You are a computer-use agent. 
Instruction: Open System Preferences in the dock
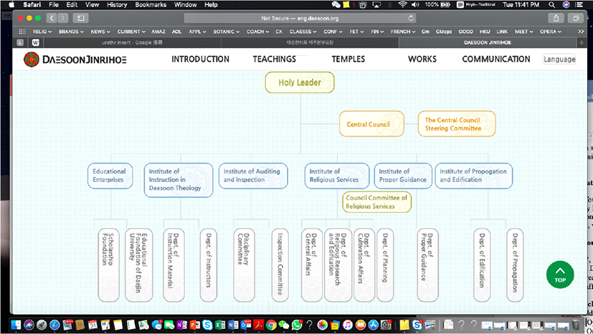(386, 325)
